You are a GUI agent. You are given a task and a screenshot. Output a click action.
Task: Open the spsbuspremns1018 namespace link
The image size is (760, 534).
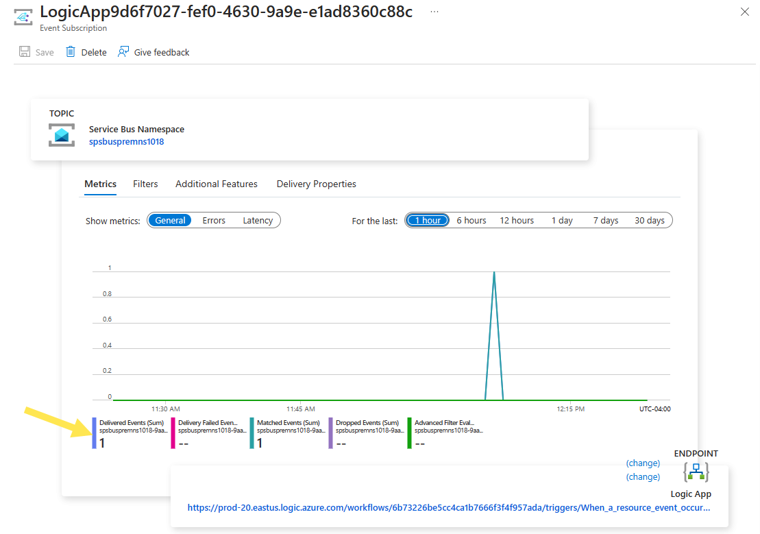pos(127,142)
